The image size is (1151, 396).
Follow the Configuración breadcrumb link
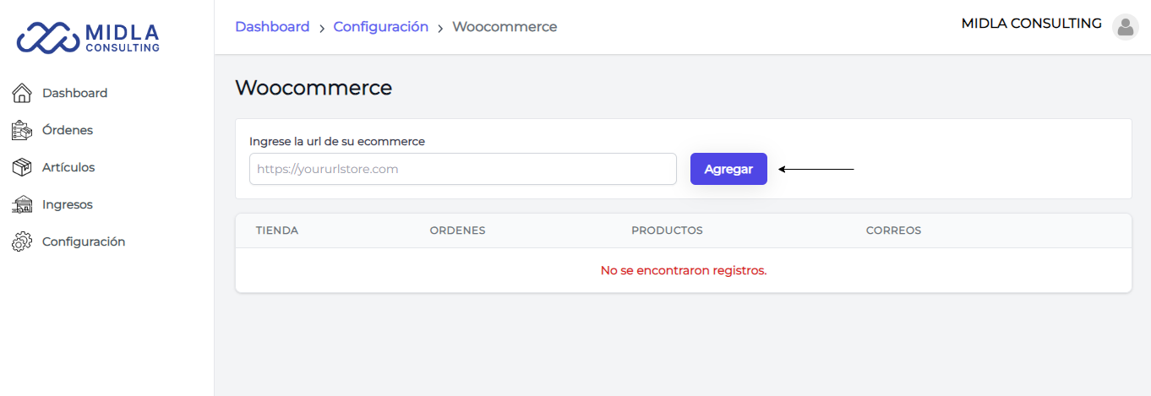pos(381,26)
